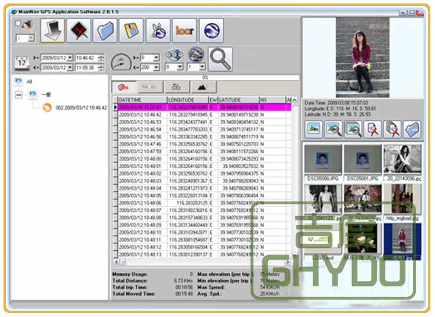Collapse the 一般 tree node
435x317 pixels.
tap(19, 95)
